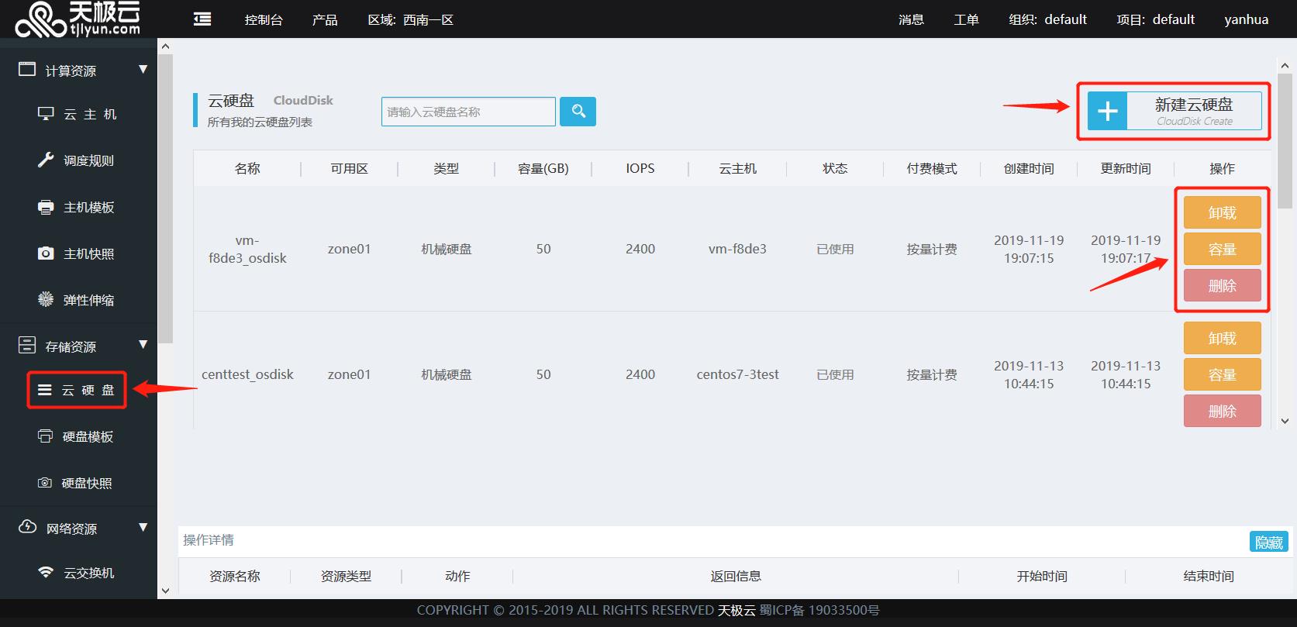
Task: Go to 硬盘模板 in sidebar
Action: (88, 436)
